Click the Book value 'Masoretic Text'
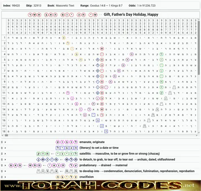201x191 pixels. pyautogui.click(x=65, y=5)
